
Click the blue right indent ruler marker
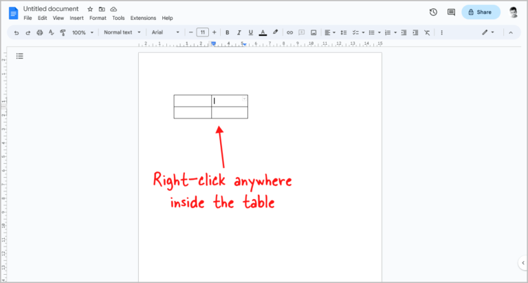[245, 45]
